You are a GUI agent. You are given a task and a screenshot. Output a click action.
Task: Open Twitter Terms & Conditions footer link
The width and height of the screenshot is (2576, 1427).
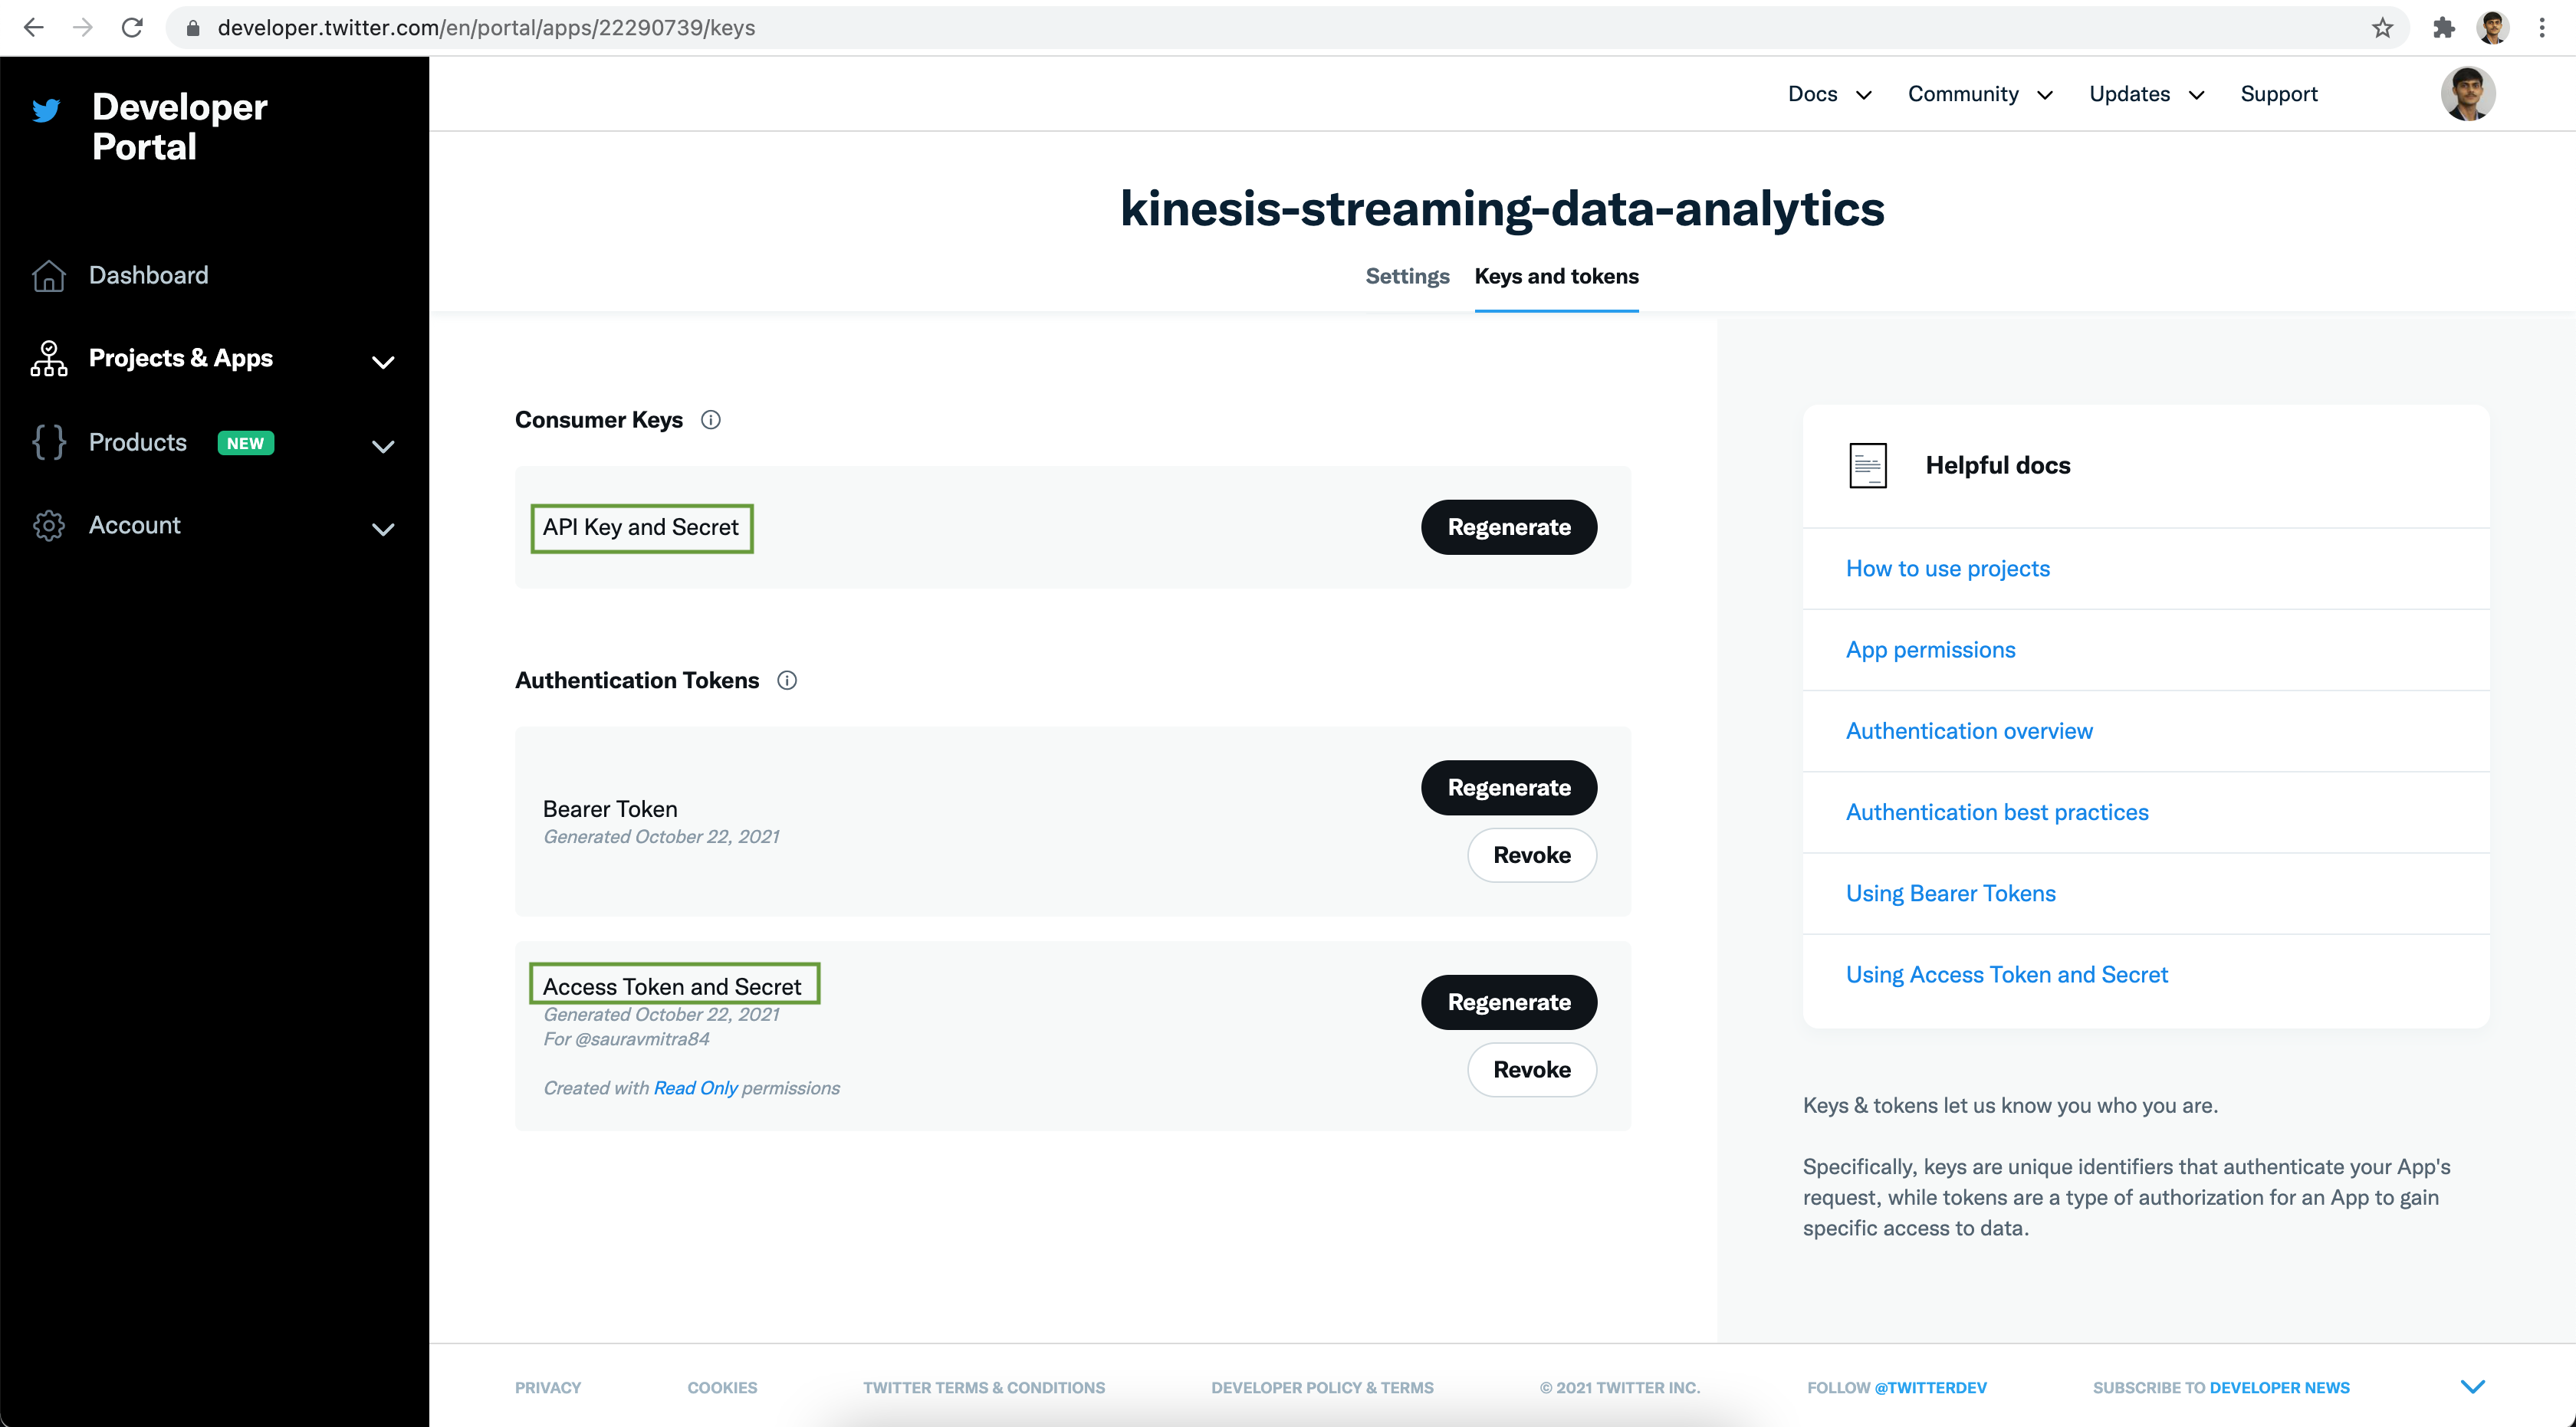984,1387
